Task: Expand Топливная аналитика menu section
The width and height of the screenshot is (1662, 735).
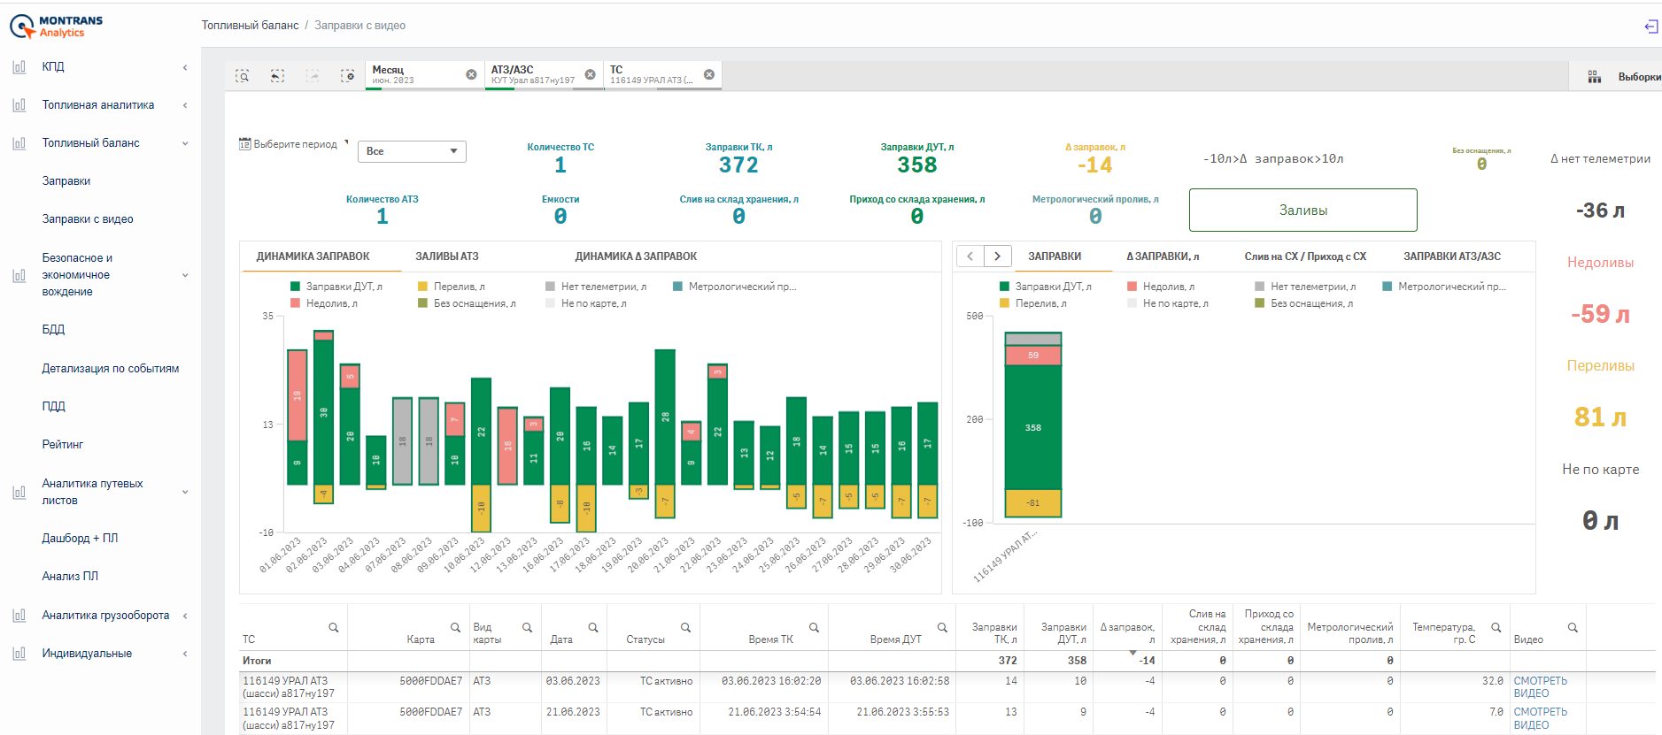Action: (x=185, y=105)
